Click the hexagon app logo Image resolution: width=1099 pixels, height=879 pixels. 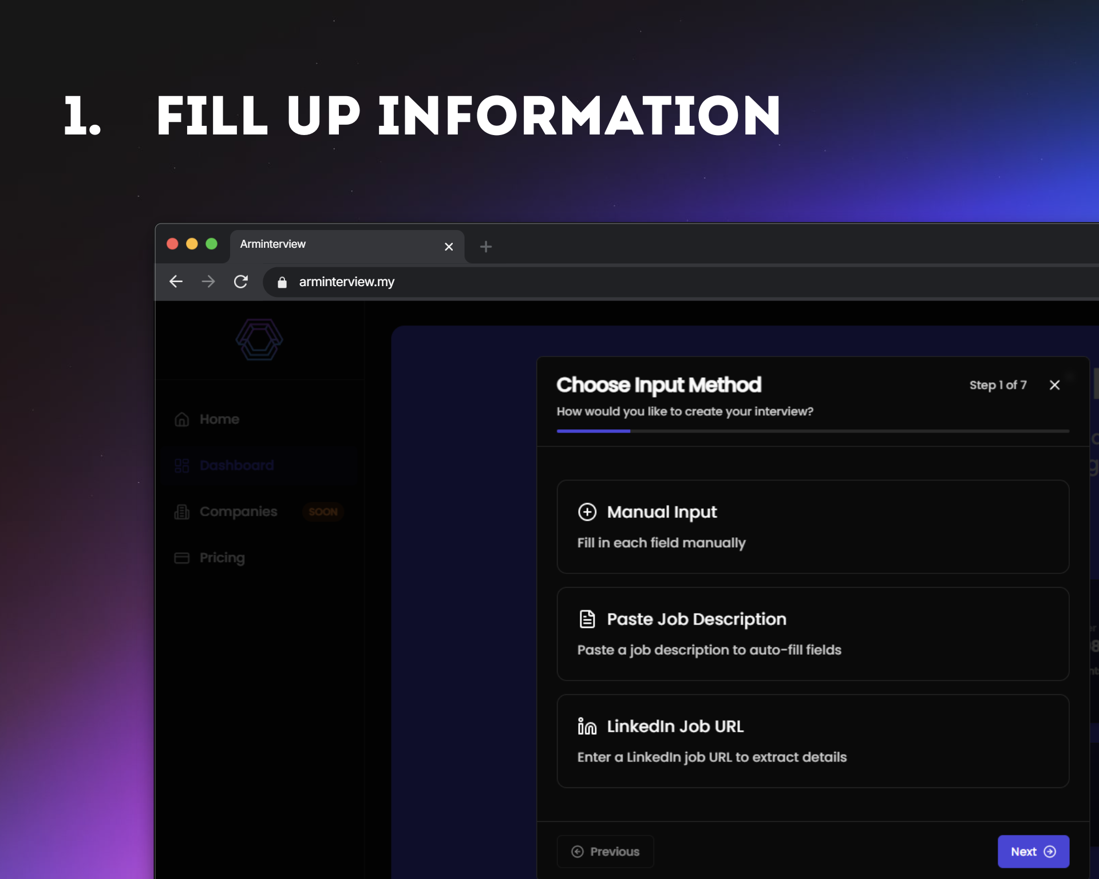259,340
